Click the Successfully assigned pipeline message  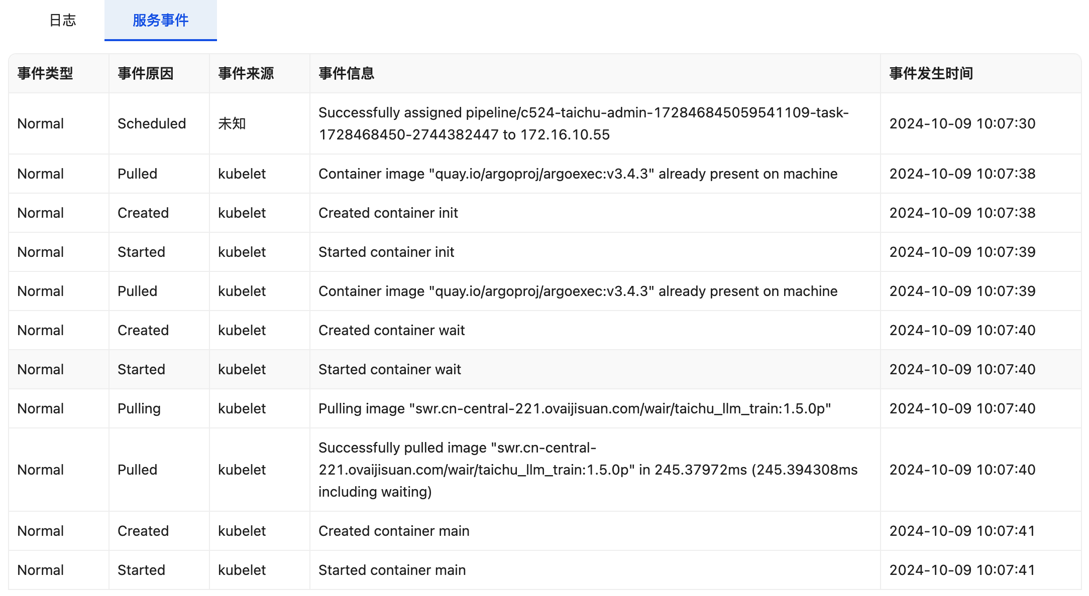583,123
